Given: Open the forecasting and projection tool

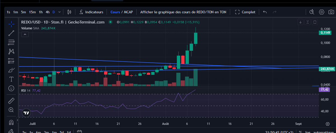Looking at the screenshot, I should [x=11, y=61].
